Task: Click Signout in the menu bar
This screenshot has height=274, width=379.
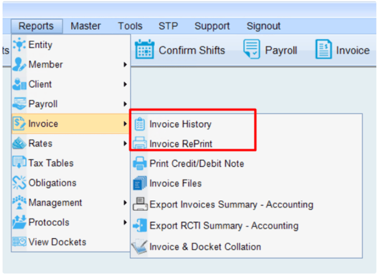Action: pos(263,26)
